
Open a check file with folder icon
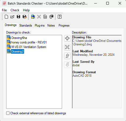click(x=12, y=17)
